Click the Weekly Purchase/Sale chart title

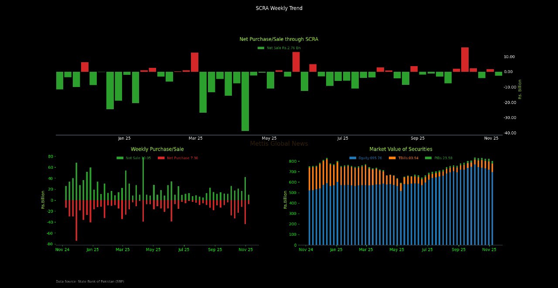[x=157, y=149]
